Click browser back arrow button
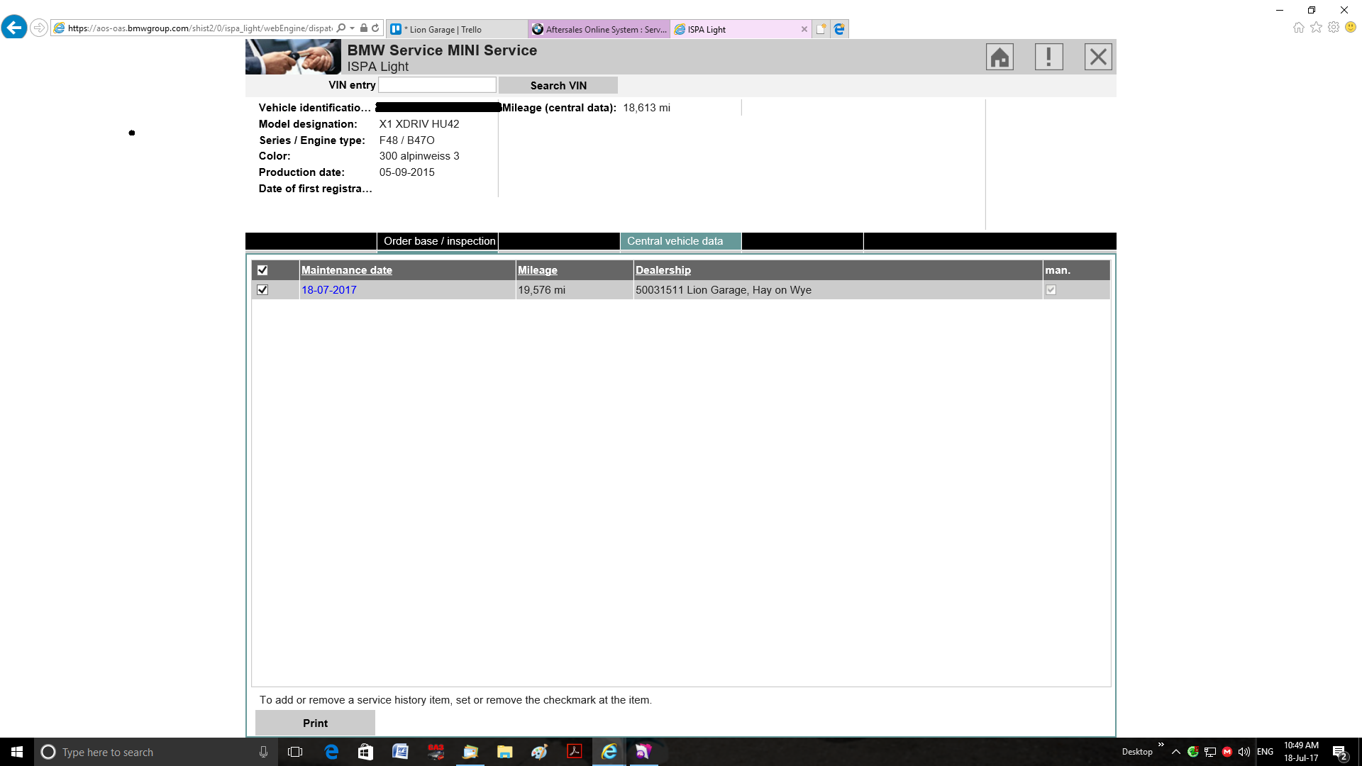The image size is (1362, 766). pyautogui.click(x=14, y=28)
